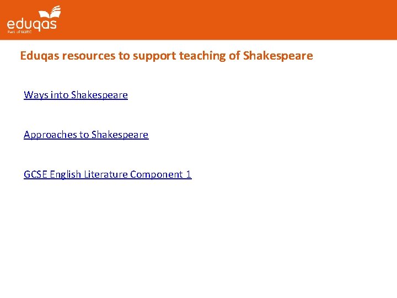Click the Eduqas resources slide heading
Image resolution: width=397 pixels, height=298 pixels.
(166, 56)
